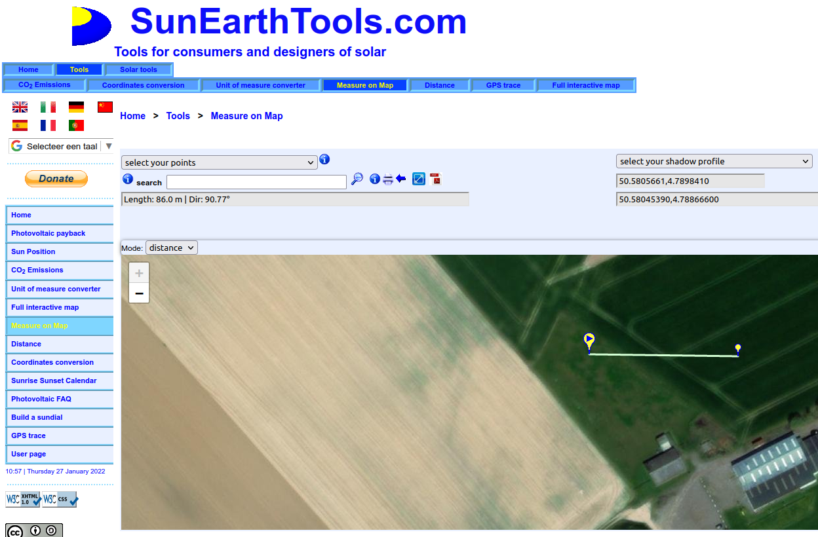The height and width of the screenshot is (537, 818).
Task: Open Coordinates conversion in the sidebar
Action: (x=60, y=362)
